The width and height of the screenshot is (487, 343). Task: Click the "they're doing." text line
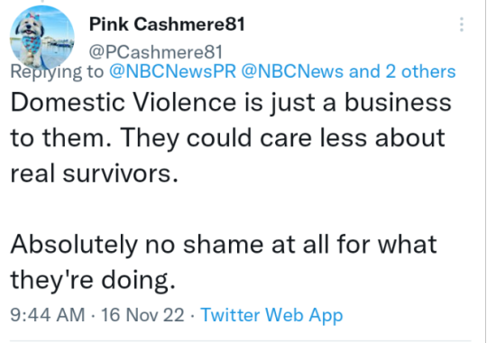(93, 280)
